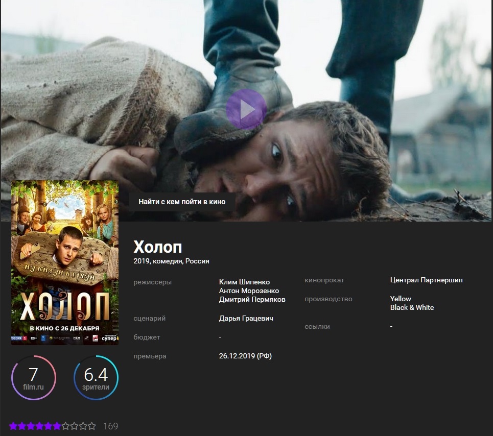Select the sixth filled purple star
The height and width of the screenshot is (436, 493).
tap(57, 426)
